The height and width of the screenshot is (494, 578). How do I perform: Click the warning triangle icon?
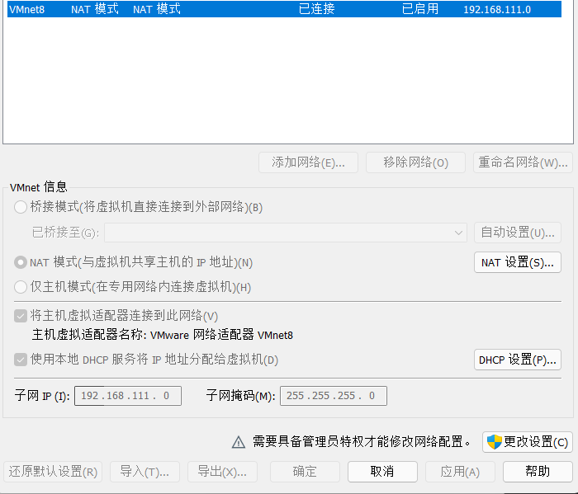pyautogui.click(x=239, y=442)
